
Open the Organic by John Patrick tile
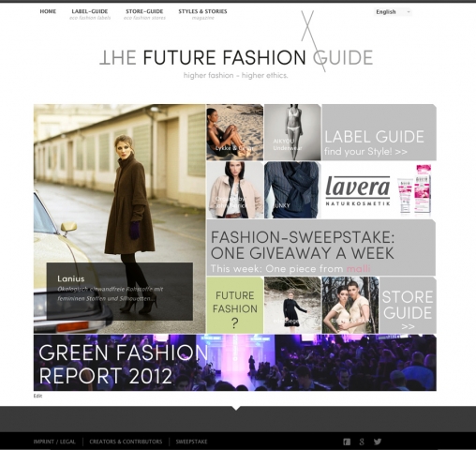coord(234,189)
